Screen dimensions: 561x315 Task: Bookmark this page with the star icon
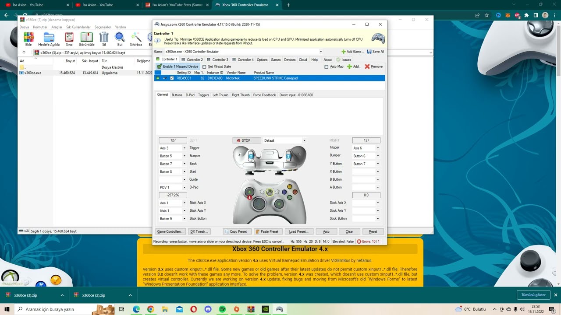(x=486, y=15)
